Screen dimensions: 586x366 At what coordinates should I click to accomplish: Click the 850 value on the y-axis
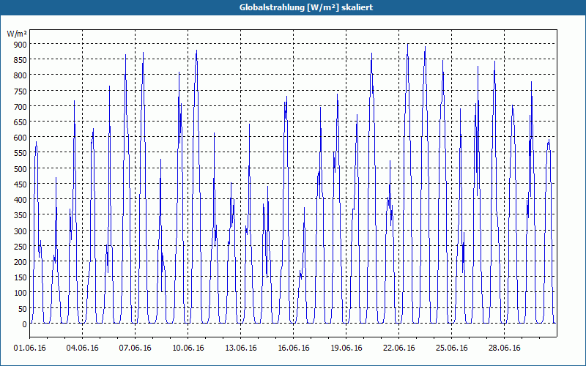tap(21, 60)
